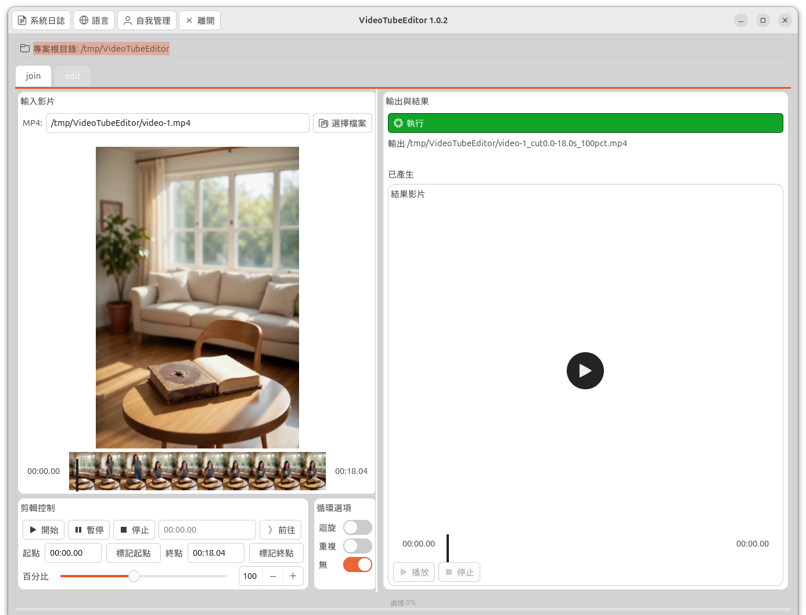The height and width of the screenshot is (615, 806).
Task: Click the result video timeline marker
Action: [448, 548]
